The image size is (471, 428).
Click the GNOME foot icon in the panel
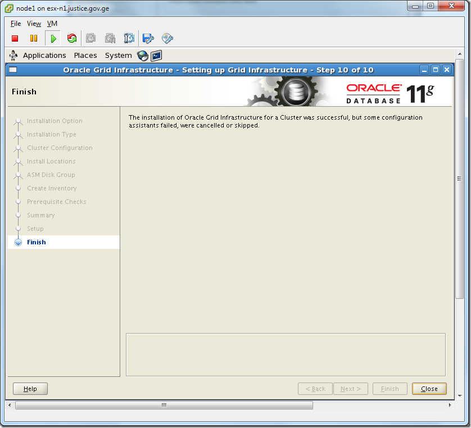click(x=12, y=56)
